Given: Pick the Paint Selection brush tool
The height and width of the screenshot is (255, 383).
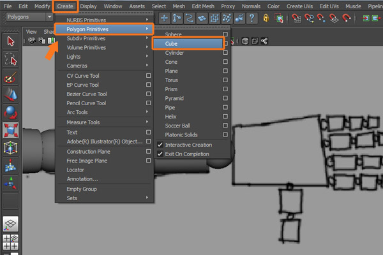Looking at the screenshot, I should tap(11, 78).
